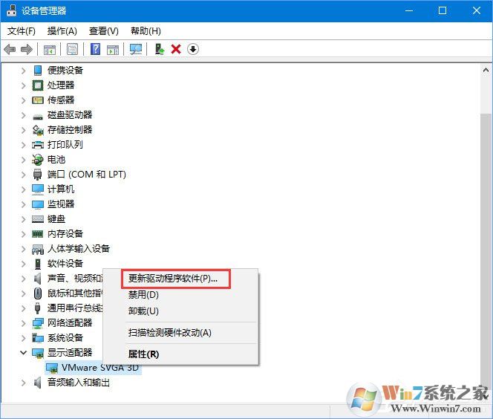Click the 计算机 monitor icon
Viewport: 493px width, 419px height.
tap(38, 189)
